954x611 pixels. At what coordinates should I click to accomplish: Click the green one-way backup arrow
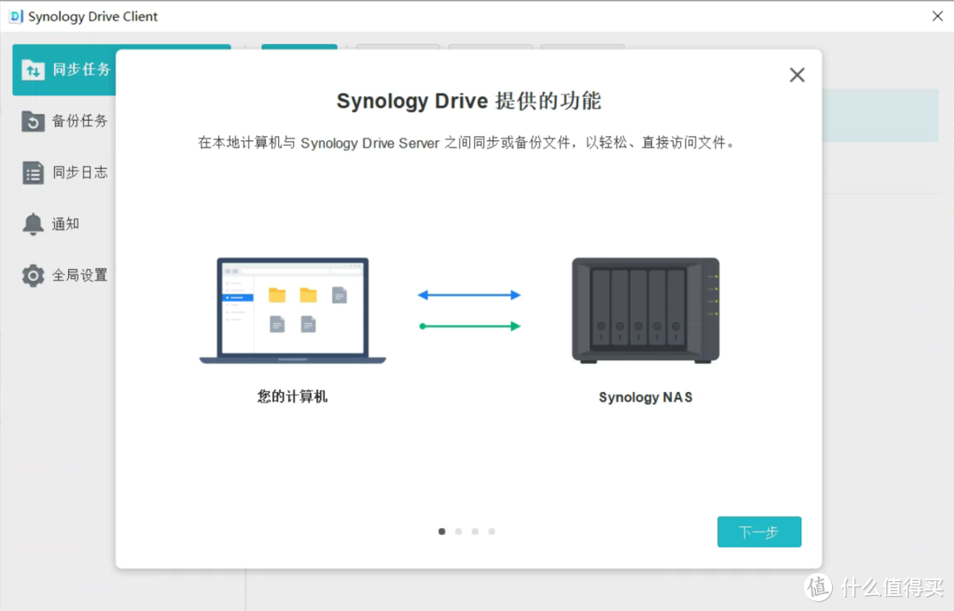pyautogui.click(x=469, y=327)
